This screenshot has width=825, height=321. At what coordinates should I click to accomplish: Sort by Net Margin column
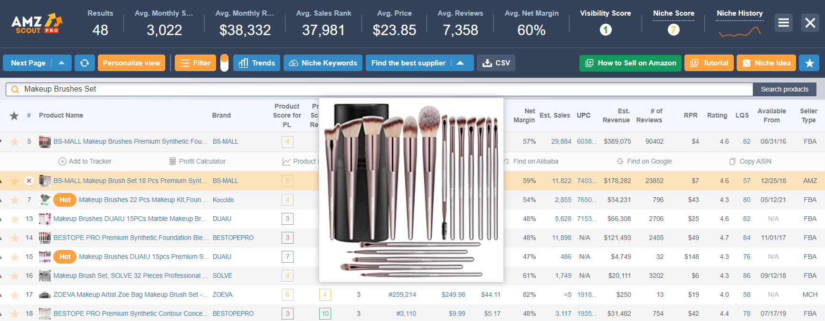[x=524, y=115]
